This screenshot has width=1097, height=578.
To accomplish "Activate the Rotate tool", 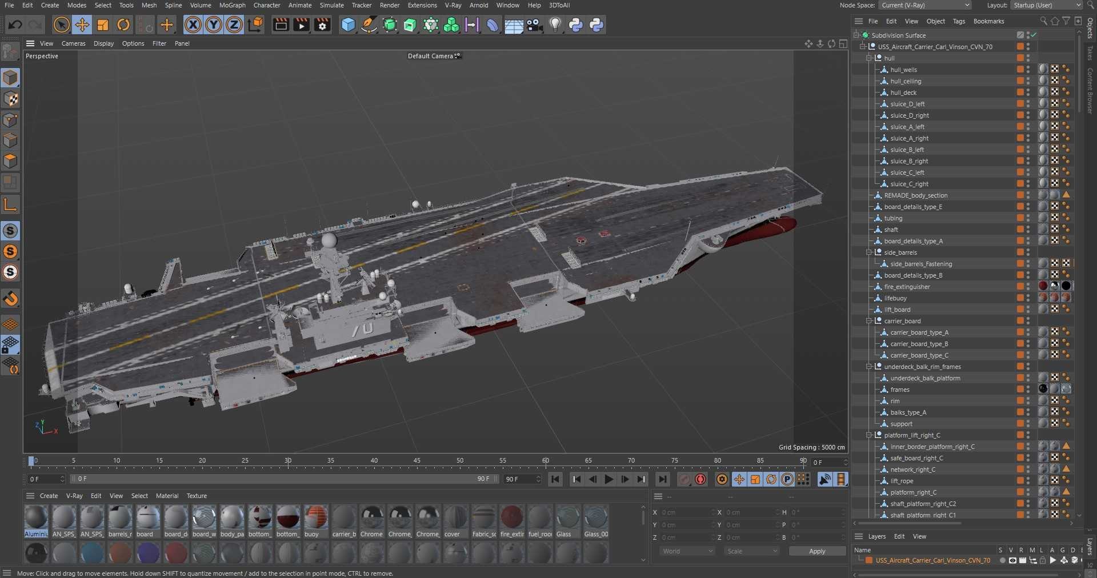I will click(123, 25).
